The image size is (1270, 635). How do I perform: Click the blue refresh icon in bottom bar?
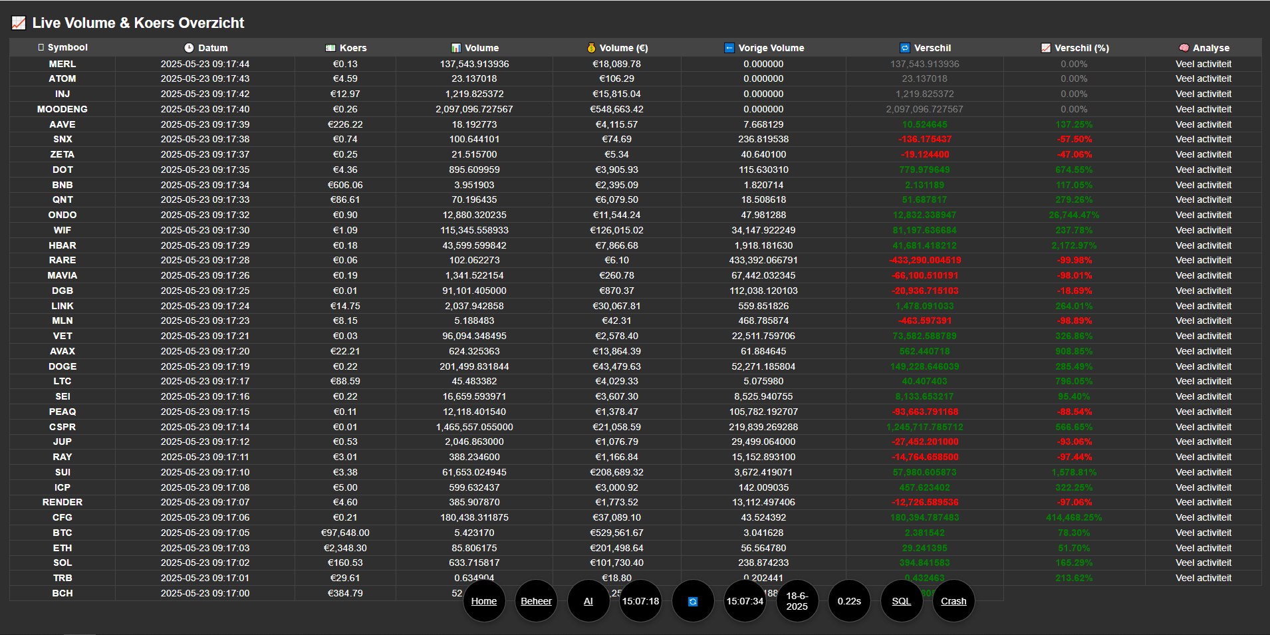click(693, 601)
